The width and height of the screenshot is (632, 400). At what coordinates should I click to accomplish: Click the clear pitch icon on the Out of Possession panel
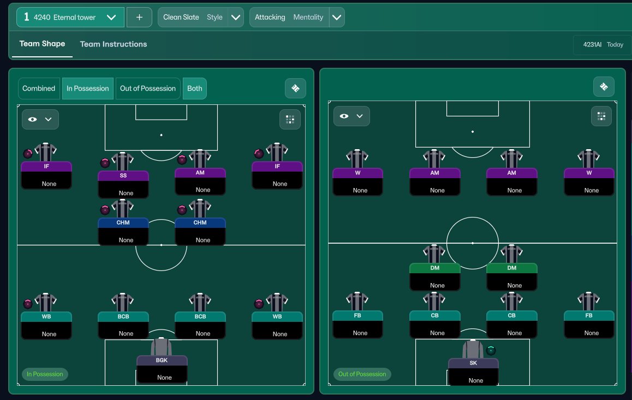tap(604, 87)
